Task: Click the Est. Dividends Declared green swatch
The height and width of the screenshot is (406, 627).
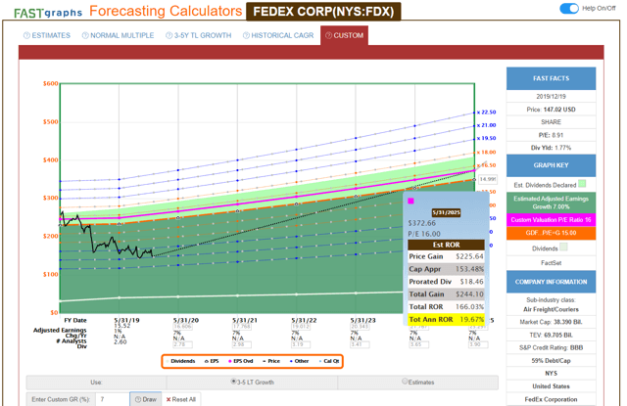Action: (582, 184)
